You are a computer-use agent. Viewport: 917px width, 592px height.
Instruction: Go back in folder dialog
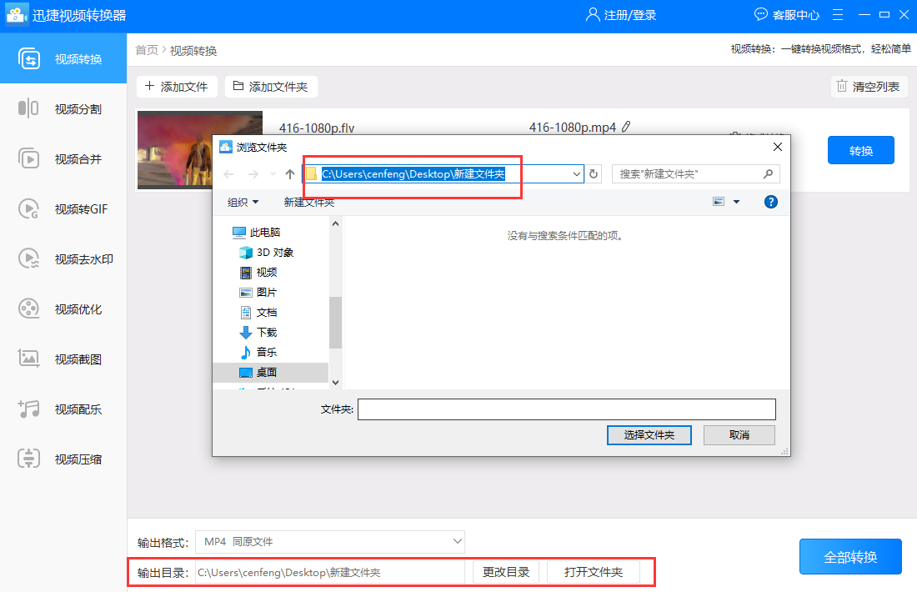pyautogui.click(x=228, y=173)
